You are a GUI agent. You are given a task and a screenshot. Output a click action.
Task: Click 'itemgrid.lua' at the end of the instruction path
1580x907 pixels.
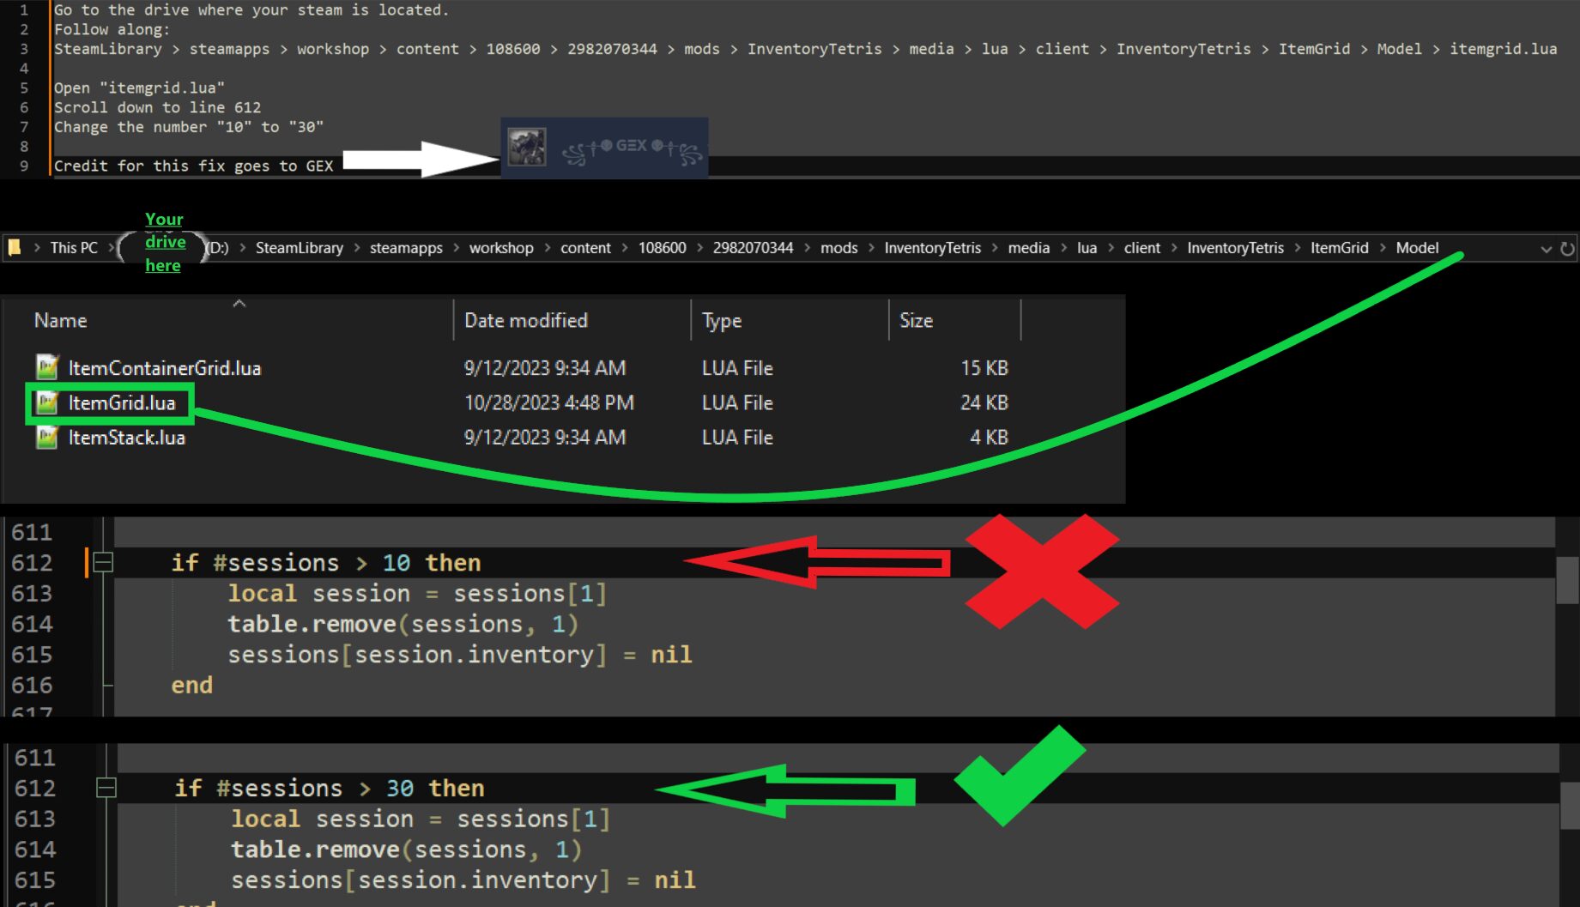[x=1503, y=49]
